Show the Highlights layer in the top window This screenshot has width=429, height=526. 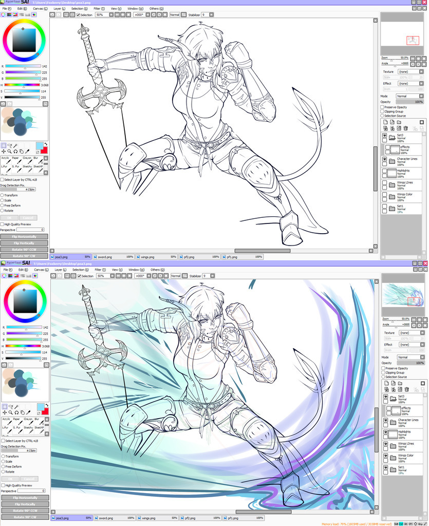384,170
